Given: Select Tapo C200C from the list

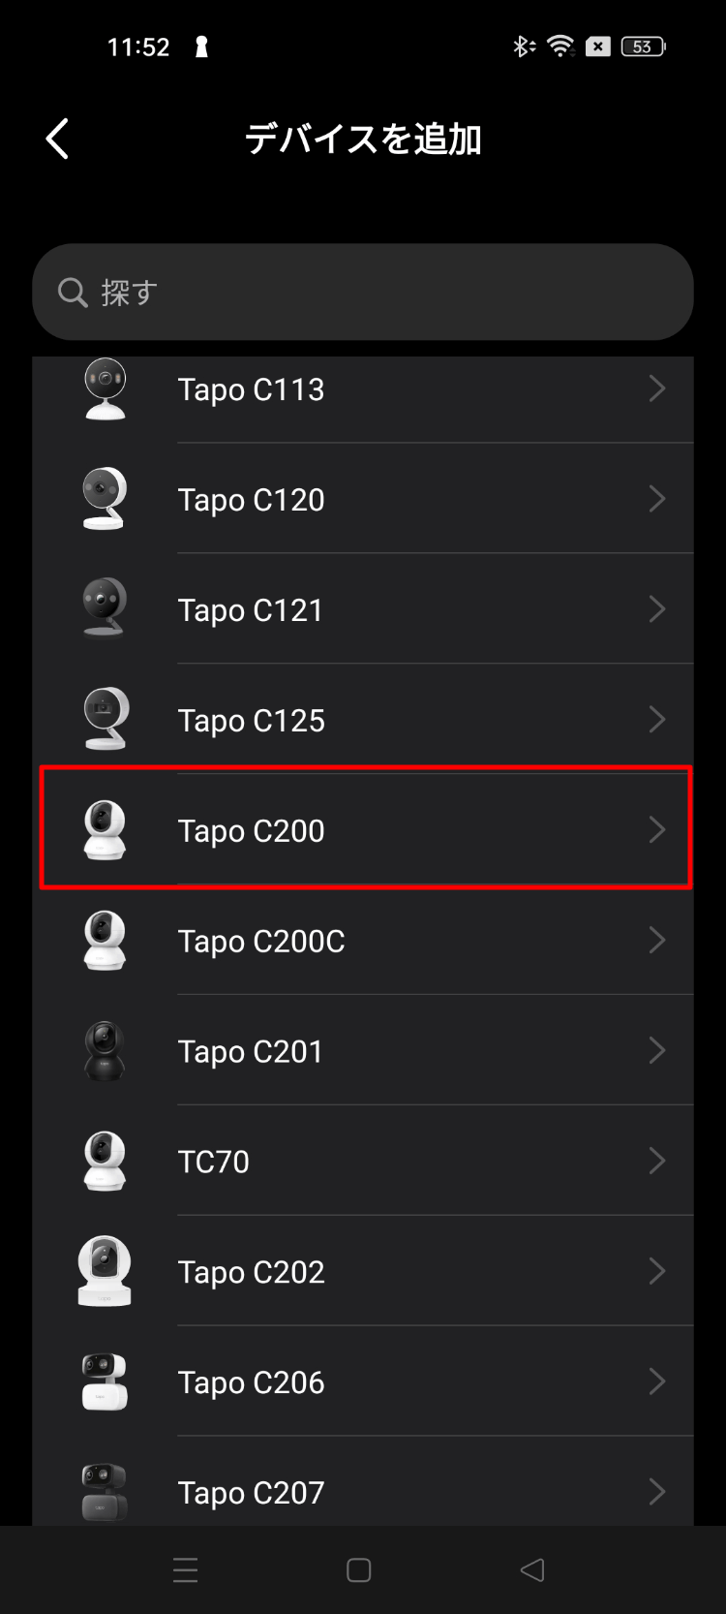Looking at the screenshot, I should click(x=261, y=941).
